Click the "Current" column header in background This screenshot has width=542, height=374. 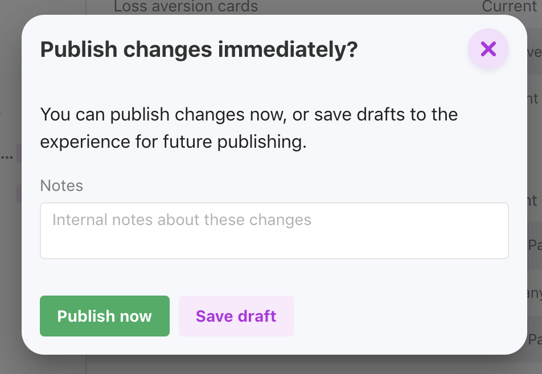pos(508,7)
